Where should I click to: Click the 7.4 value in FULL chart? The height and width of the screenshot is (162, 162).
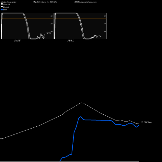(x=100, y=36)
